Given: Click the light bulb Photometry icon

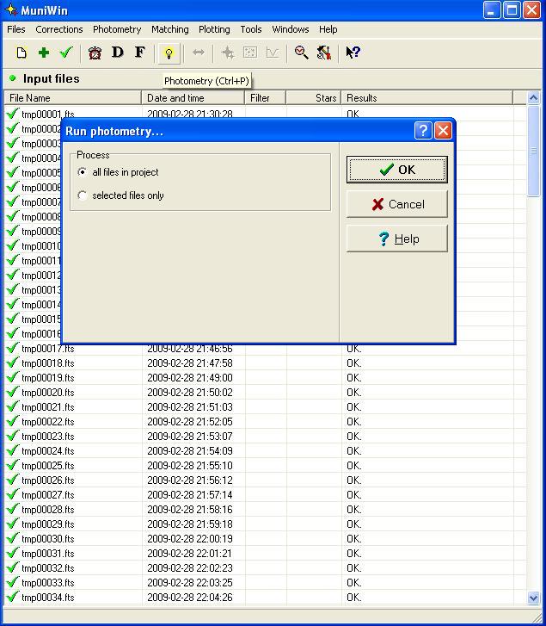Looking at the screenshot, I should [169, 53].
